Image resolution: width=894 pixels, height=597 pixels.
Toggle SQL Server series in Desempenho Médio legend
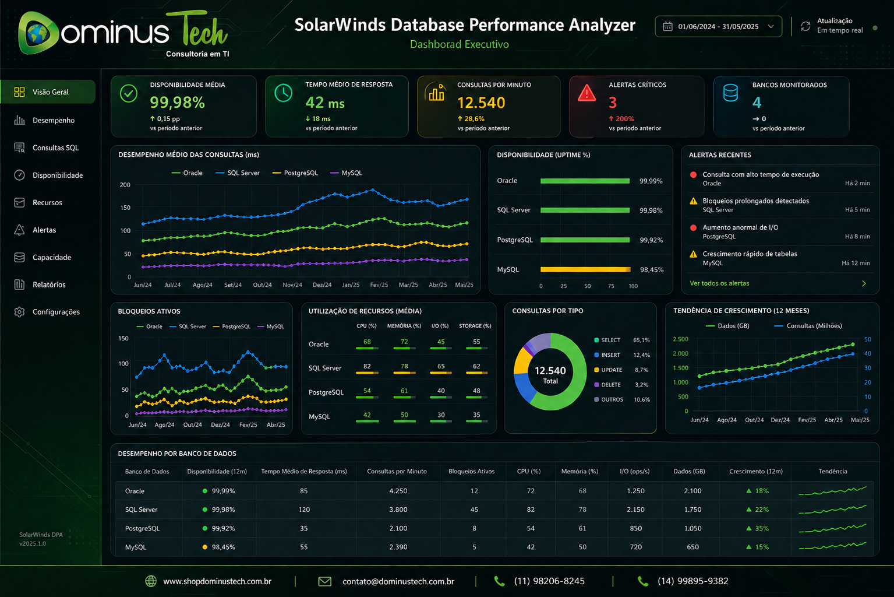tap(238, 173)
